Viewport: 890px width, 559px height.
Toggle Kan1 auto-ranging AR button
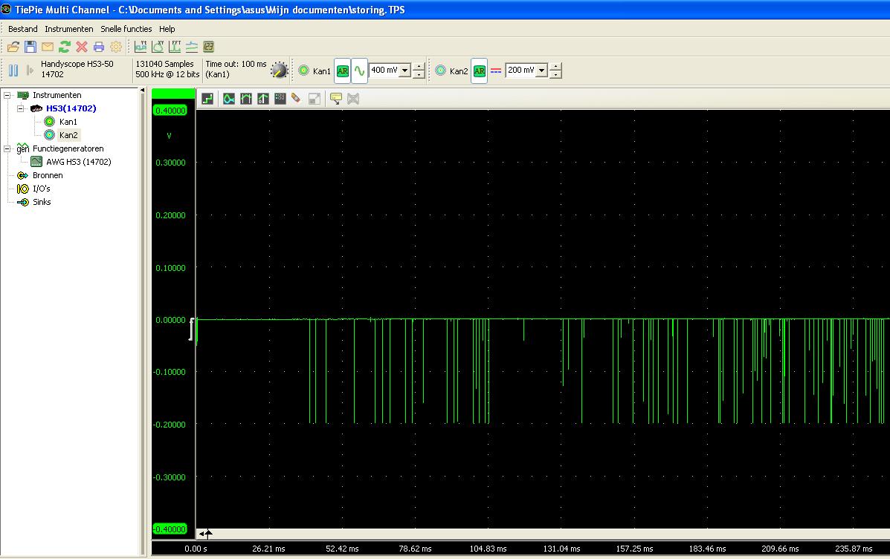tap(342, 71)
